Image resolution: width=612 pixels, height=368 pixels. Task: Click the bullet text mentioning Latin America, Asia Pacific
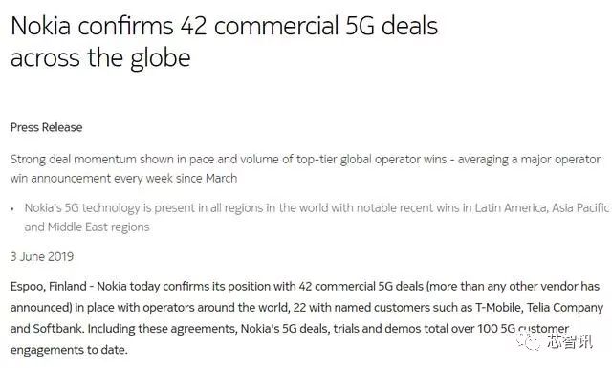coord(317,208)
